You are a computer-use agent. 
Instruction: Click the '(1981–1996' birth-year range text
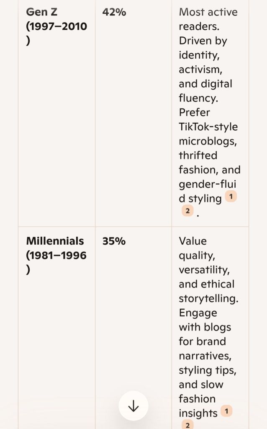(x=56, y=255)
